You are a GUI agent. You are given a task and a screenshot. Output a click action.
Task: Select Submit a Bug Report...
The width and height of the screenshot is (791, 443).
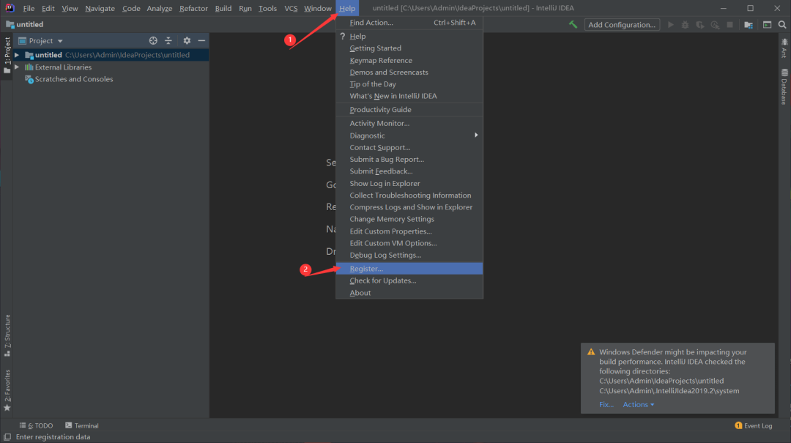click(409, 159)
